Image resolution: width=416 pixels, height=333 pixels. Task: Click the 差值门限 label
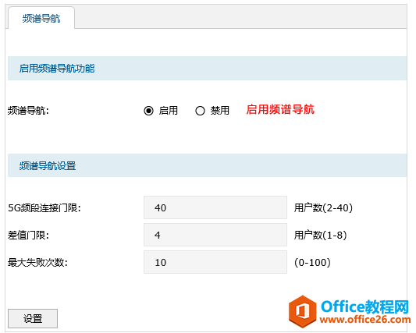coord(28,236)
